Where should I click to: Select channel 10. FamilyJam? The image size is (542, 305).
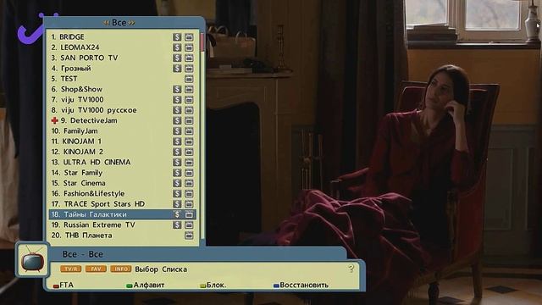pyautogui.click(x=122, y=131)
